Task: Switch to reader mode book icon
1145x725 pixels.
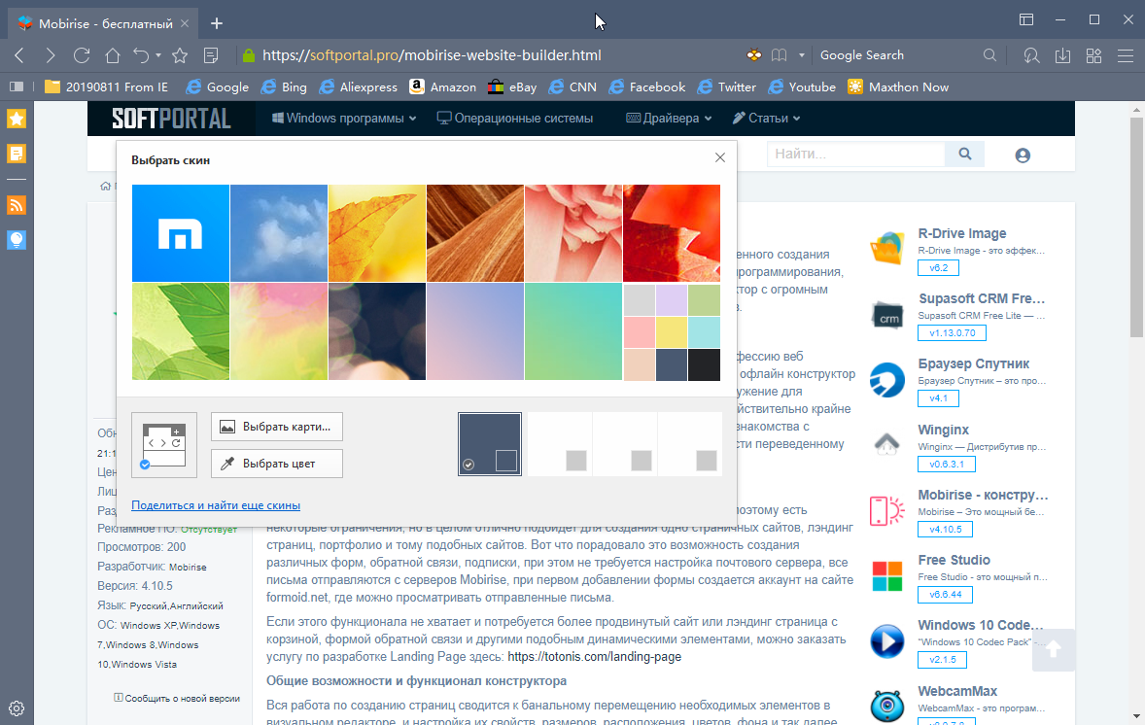Action: click(x=780, y=55)
